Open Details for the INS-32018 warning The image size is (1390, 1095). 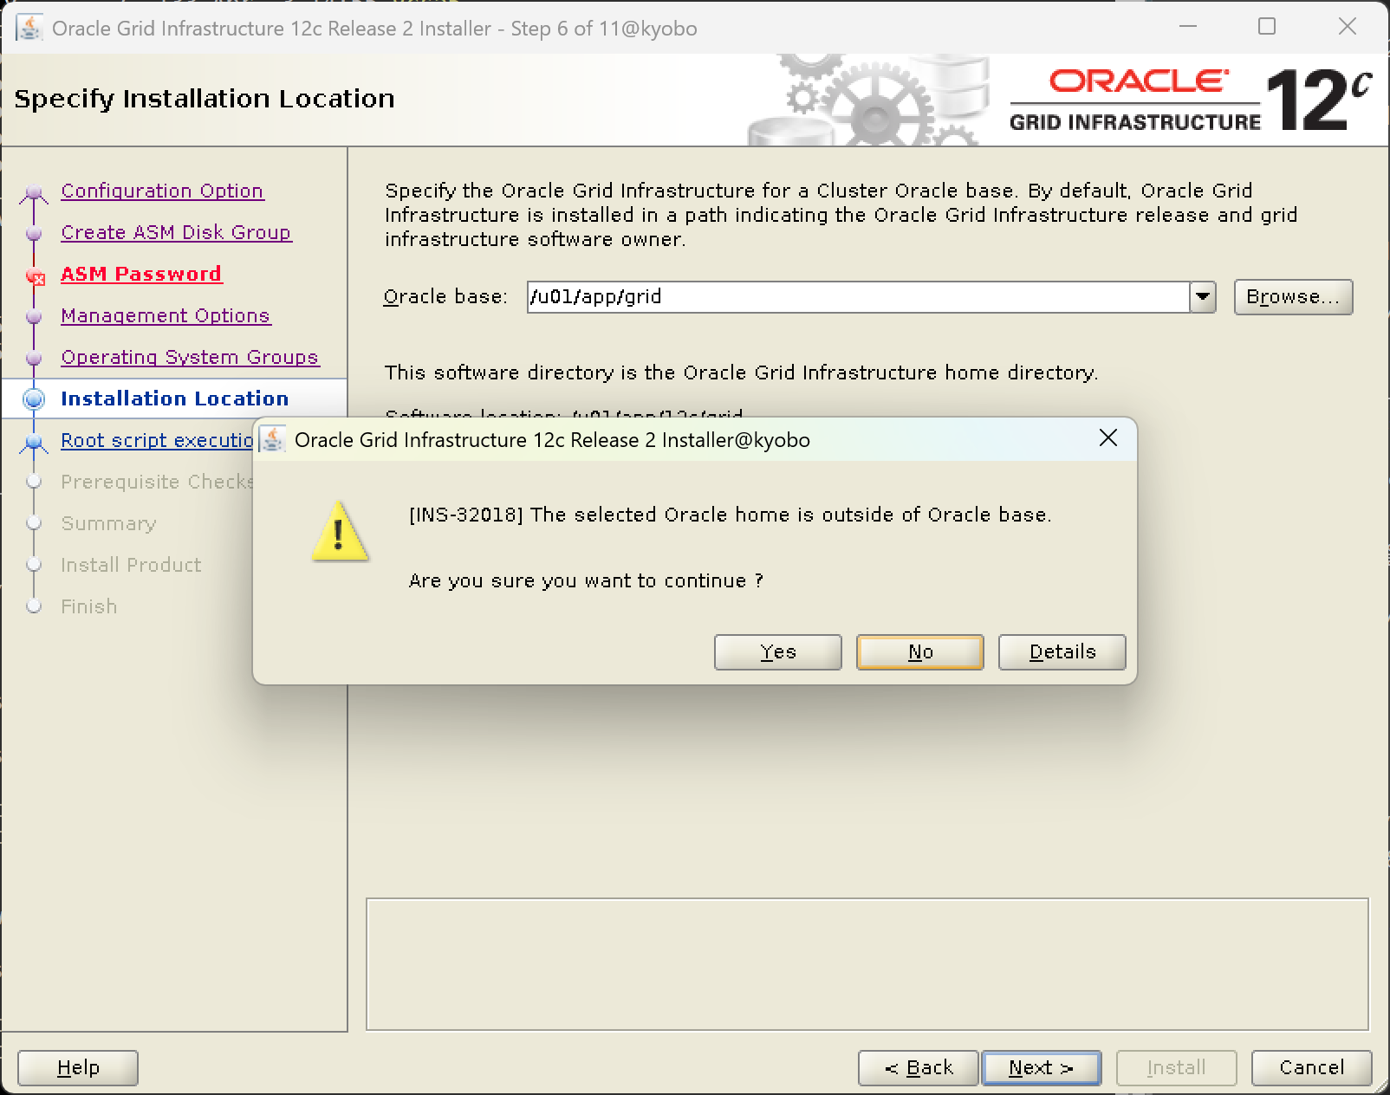(1062, 651)
